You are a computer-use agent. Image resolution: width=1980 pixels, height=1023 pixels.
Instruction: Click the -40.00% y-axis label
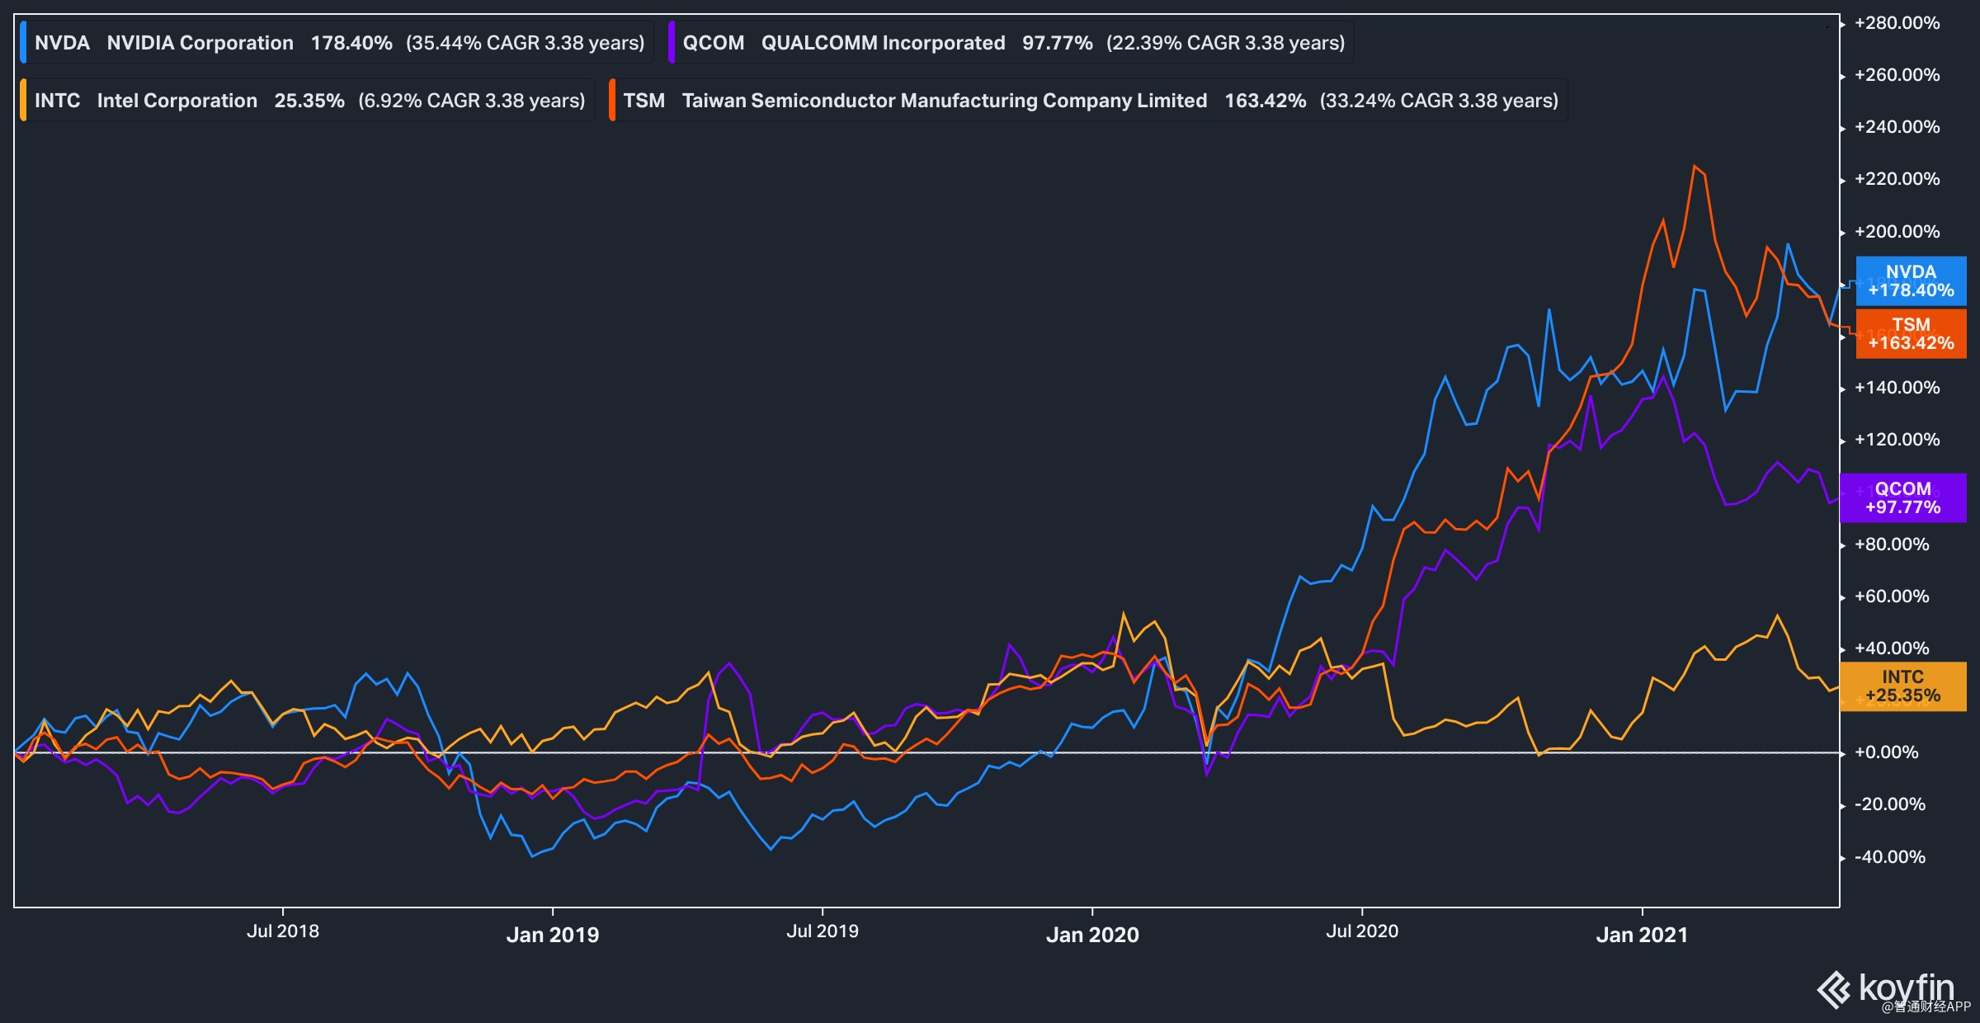[1889, 857]
